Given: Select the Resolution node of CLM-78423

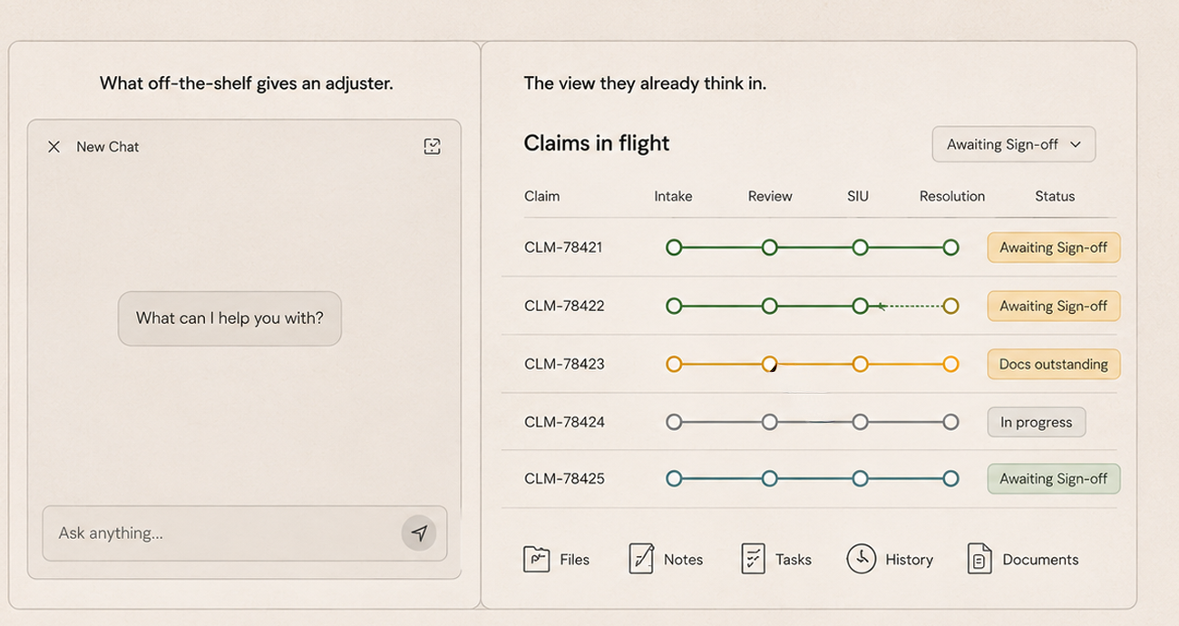Looking at the screenshot, I should tap(950, 364).
